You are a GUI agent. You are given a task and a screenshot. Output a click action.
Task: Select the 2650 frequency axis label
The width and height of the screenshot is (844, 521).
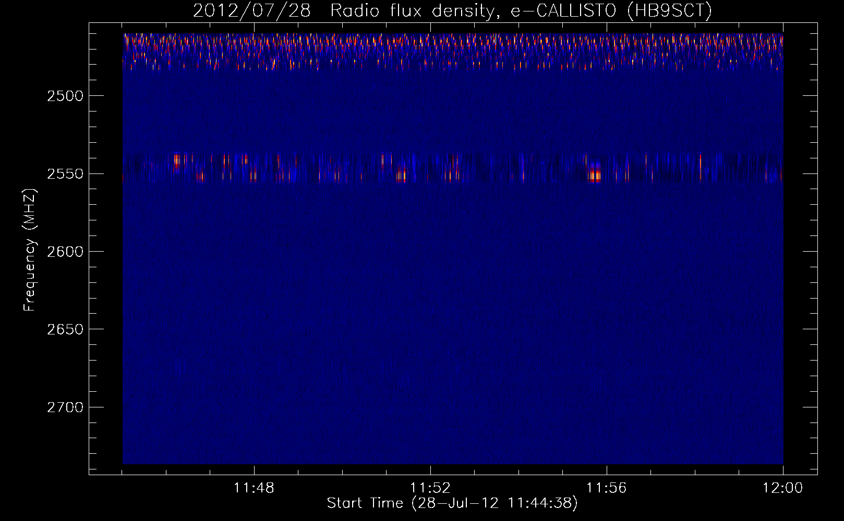click(65, 329)
